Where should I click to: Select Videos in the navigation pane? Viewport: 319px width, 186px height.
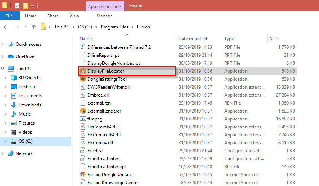click(25, 132)
